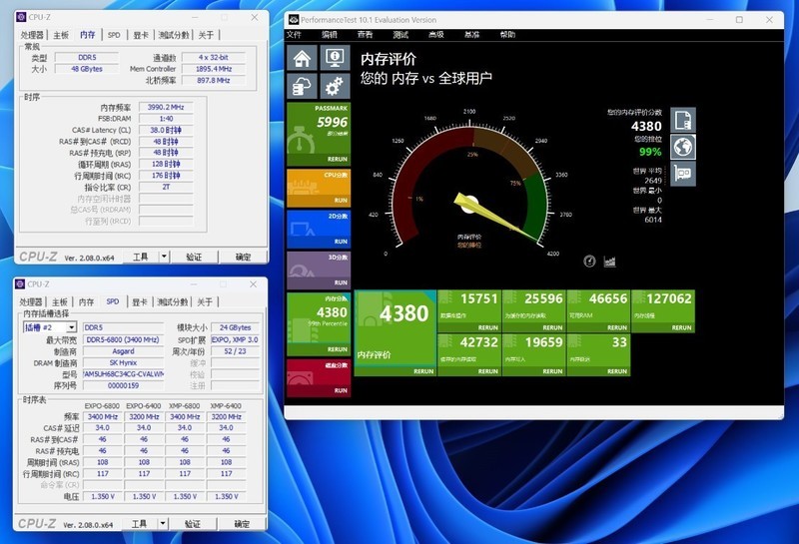This screenshot has width=799, height=544.
Task: Open the 帮助 menu in PerformanceTest
Action: coord(507,35)
